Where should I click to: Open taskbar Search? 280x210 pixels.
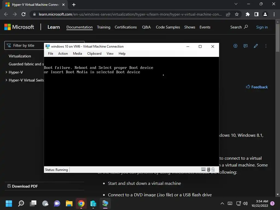point(21,203)
